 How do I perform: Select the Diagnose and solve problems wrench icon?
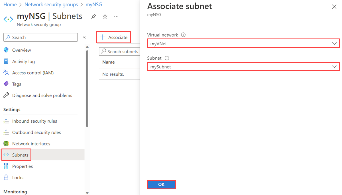click(6, 95)
